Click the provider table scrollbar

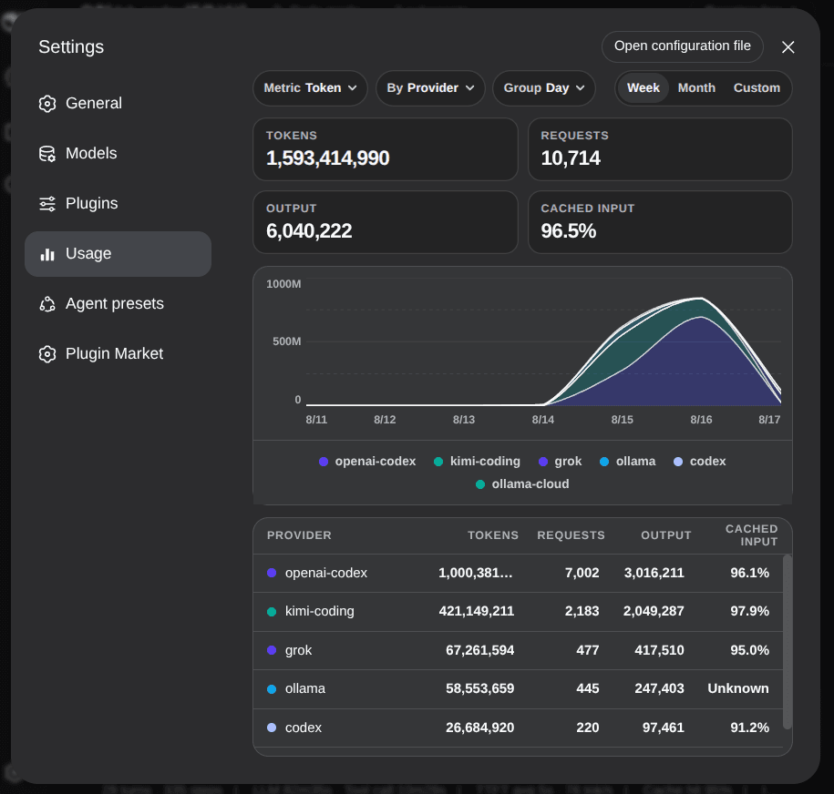coord(788,642)
